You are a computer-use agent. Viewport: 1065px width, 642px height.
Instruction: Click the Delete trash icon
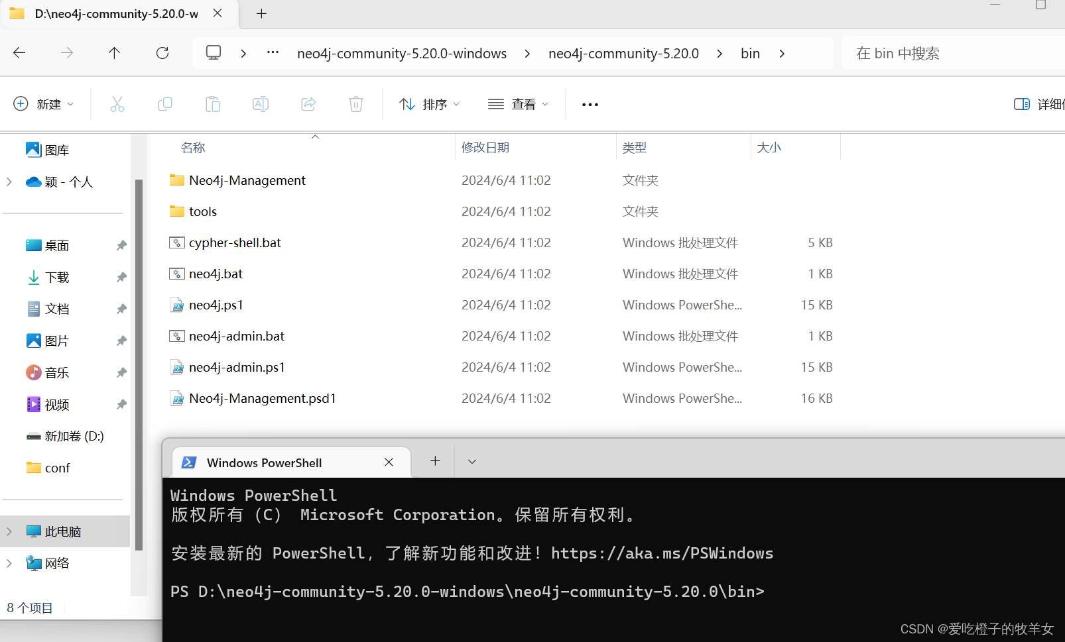click(x=356, y=104)
